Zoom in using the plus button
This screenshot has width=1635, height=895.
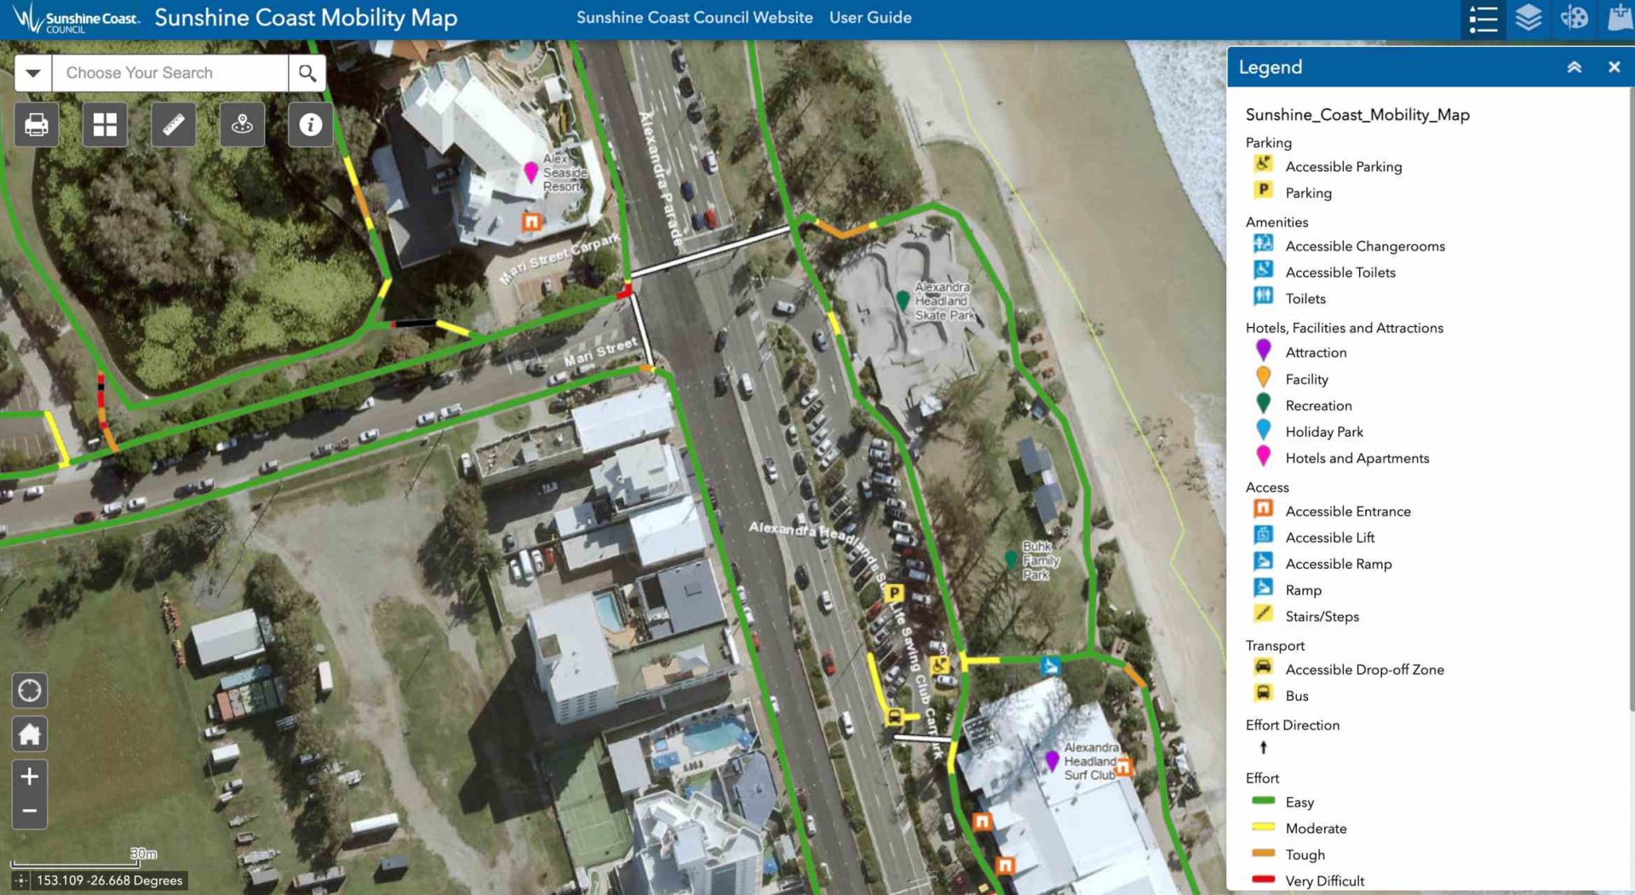(28, 776)
